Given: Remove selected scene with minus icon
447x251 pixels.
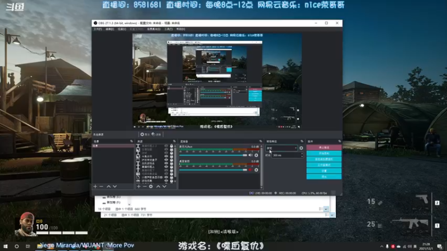Looking at the screenshot, I should 101,186.
